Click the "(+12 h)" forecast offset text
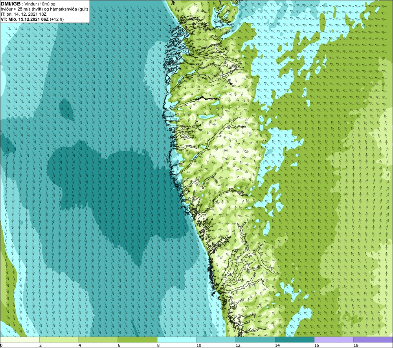393x348 pixels. click(57, 19)
